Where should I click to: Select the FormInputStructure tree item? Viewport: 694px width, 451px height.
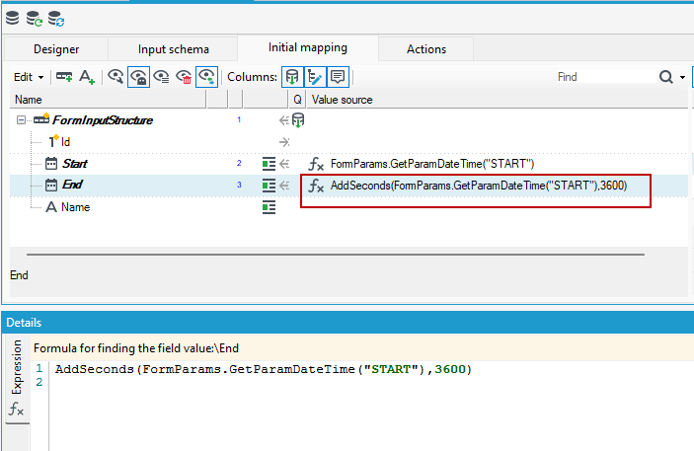(103, 120)
